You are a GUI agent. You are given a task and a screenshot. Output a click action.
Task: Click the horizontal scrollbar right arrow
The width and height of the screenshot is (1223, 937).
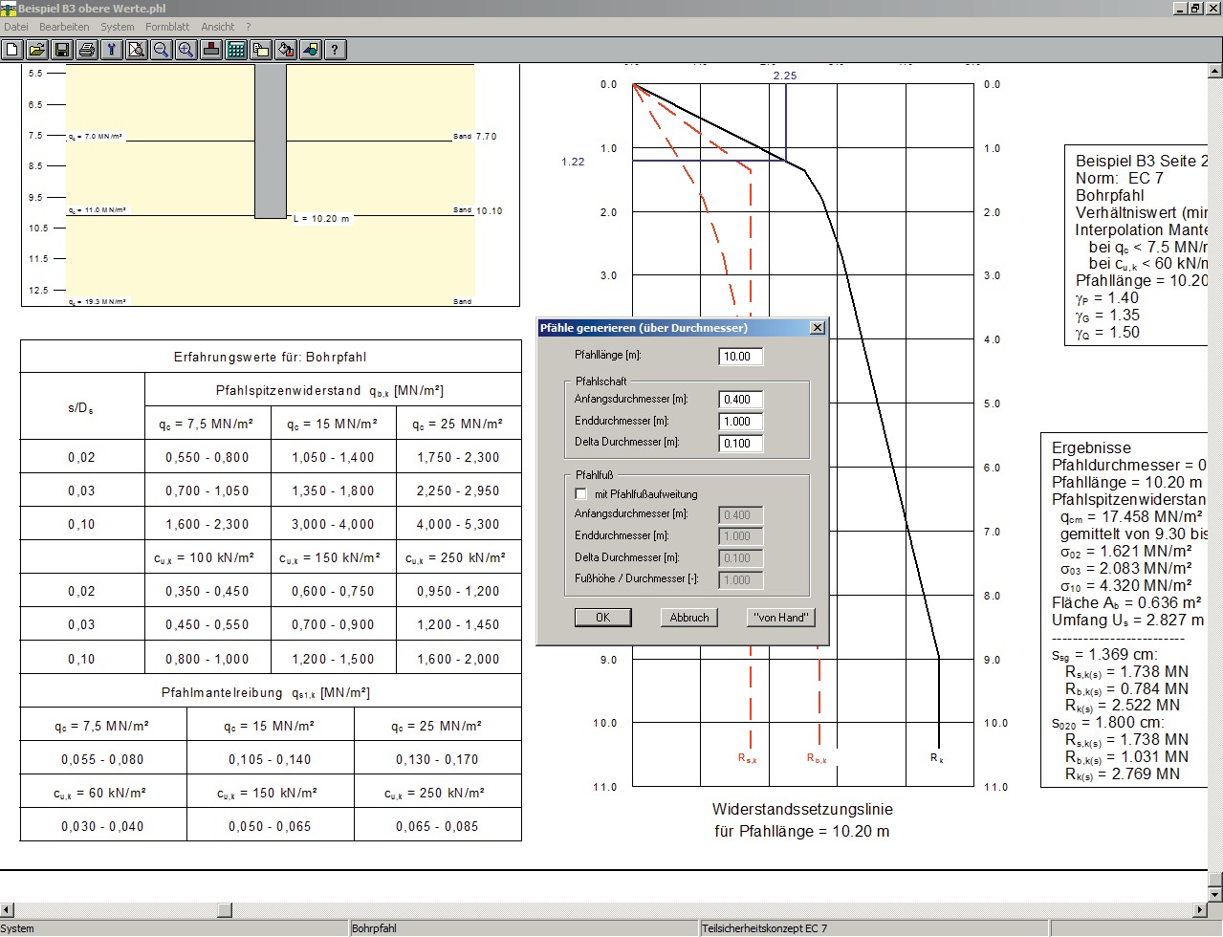tap(1201, 909)
